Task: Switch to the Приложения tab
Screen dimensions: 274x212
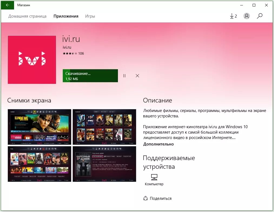Action: pos(66,16)
